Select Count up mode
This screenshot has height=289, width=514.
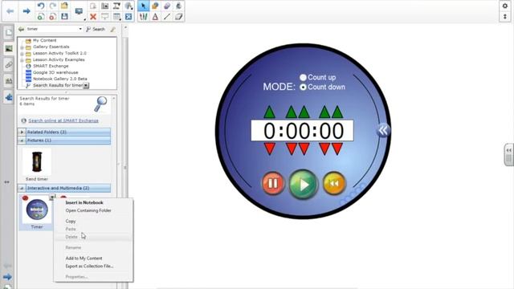(x=303, y=77)
